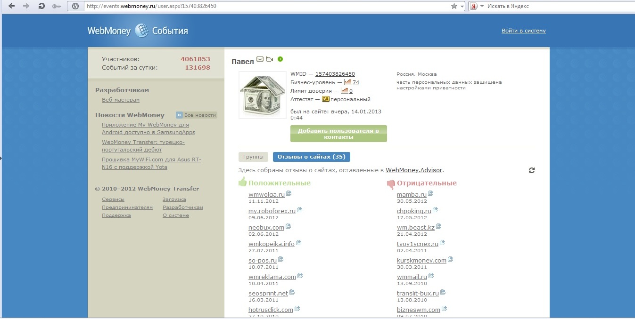Open the Предпринимателям footer link
635x319 pixels.
tap(127, 207)
